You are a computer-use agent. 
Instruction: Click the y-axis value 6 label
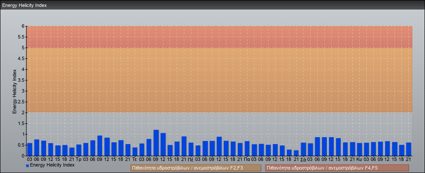(23, 26)
